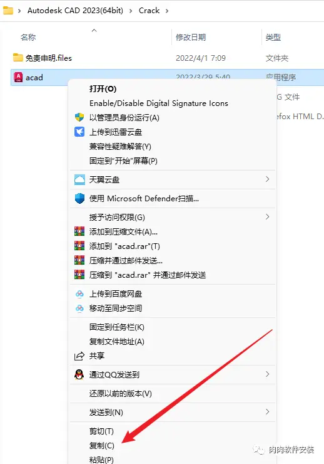
Task: Choose 兼容性疑难解答(Y)
Action: tap(120, 147)
